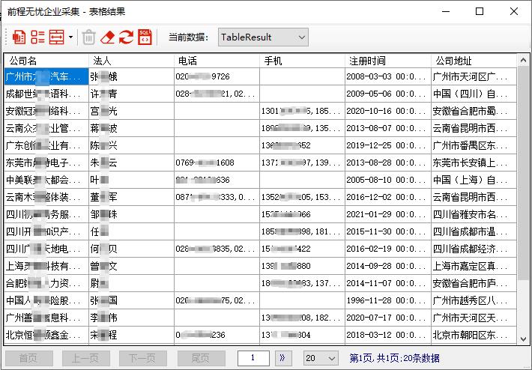Click the go-to-page double arrow button

[283, 358]
